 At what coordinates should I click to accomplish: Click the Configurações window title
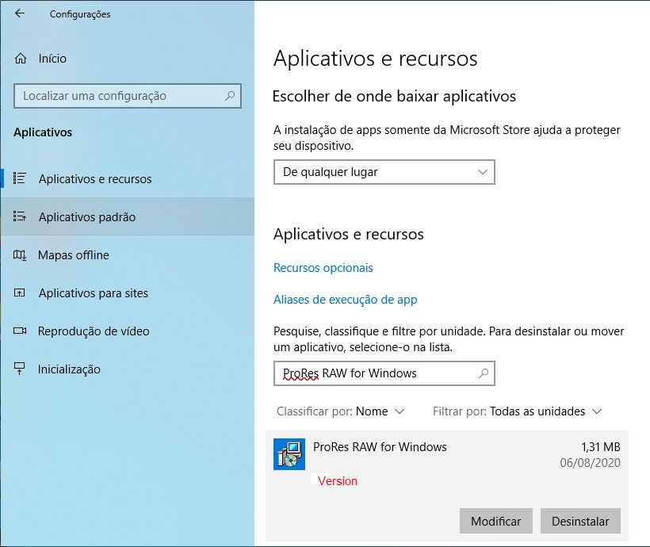tap(80, 14)
